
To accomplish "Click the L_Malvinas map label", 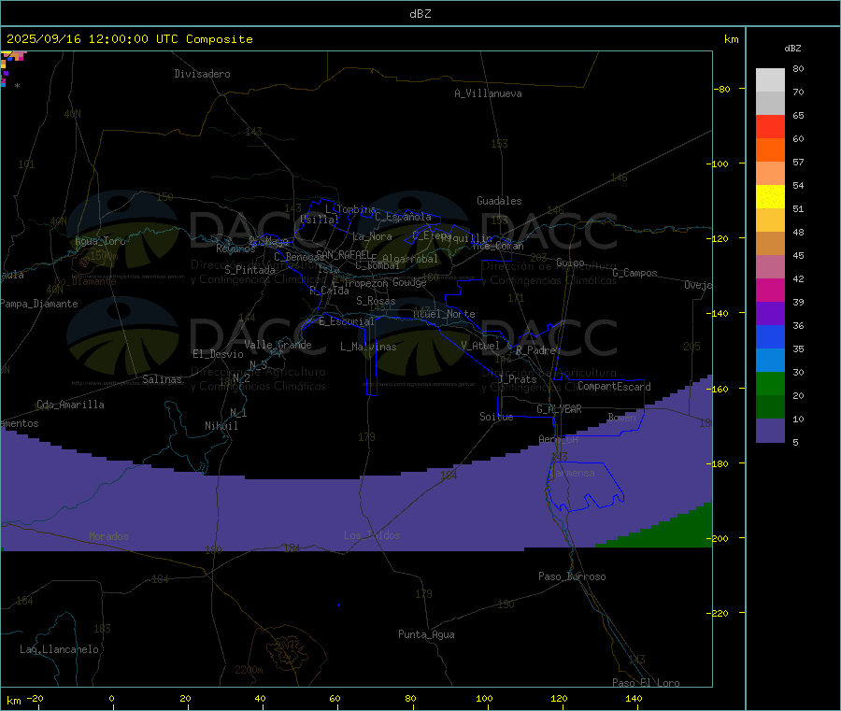I will (368, 347).
